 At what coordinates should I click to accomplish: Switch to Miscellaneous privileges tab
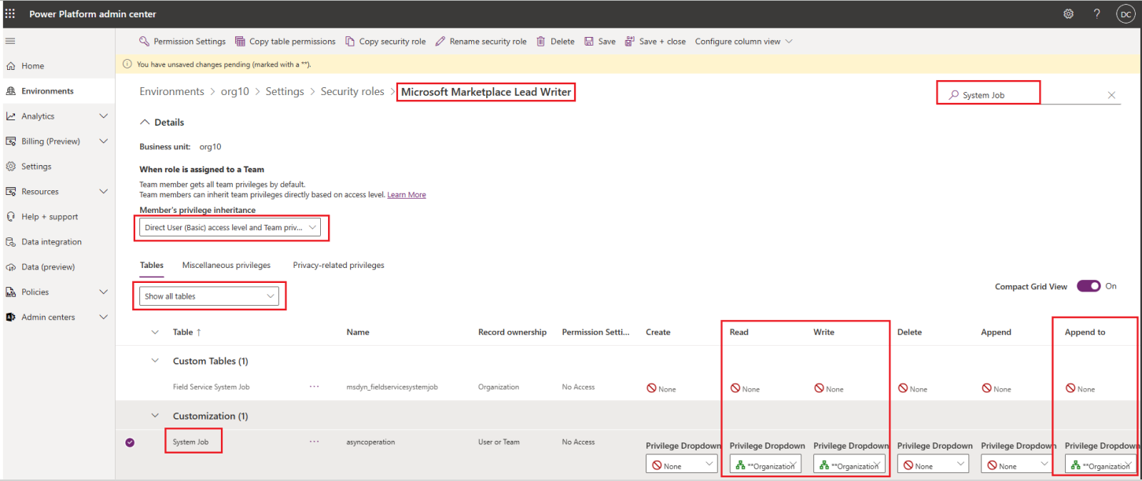[226, 266]
